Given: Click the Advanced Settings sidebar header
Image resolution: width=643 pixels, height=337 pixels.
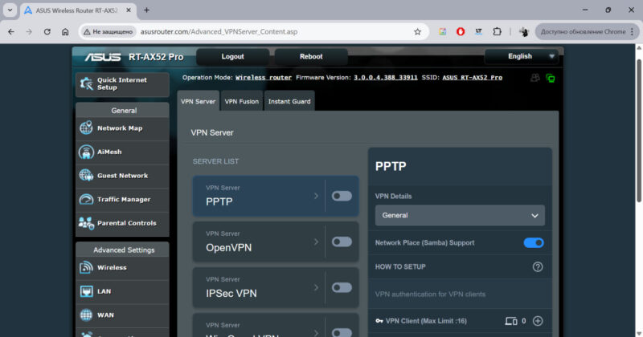Looking at the screenshot, I should coord(124,250).
